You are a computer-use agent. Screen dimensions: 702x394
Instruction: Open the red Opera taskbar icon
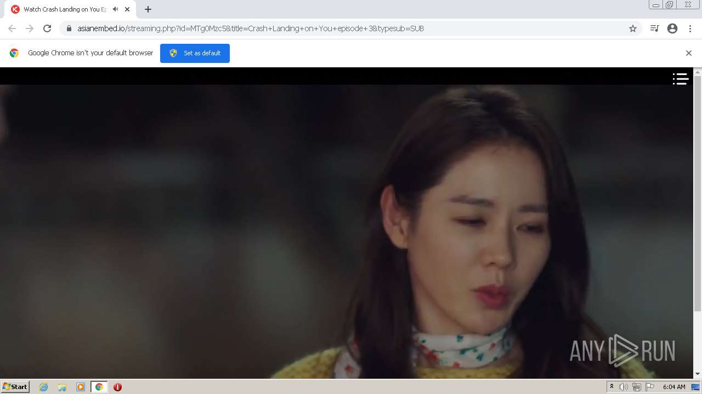pyautogui.click(x=117, y=387)
